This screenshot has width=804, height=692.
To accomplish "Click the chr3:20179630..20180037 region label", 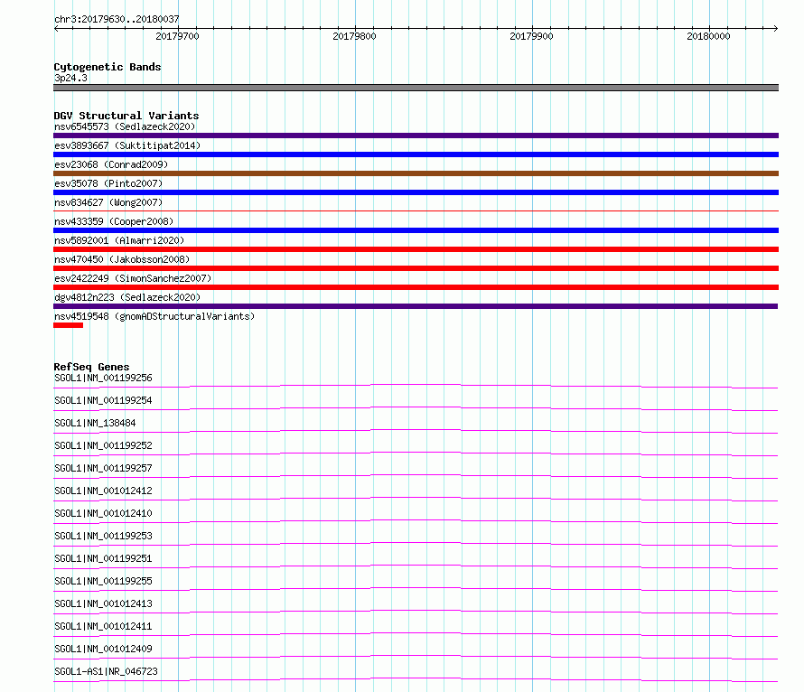I will [x=117, y=19].
